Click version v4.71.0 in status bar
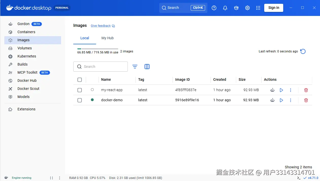 [311, 178]
